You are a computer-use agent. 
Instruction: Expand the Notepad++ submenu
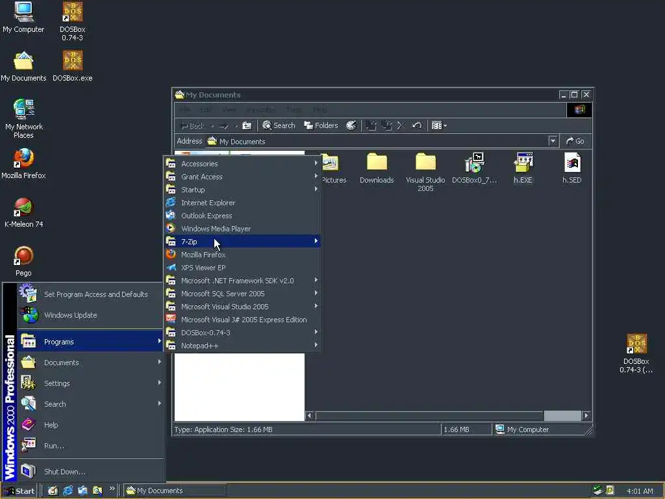click(242, 346)
